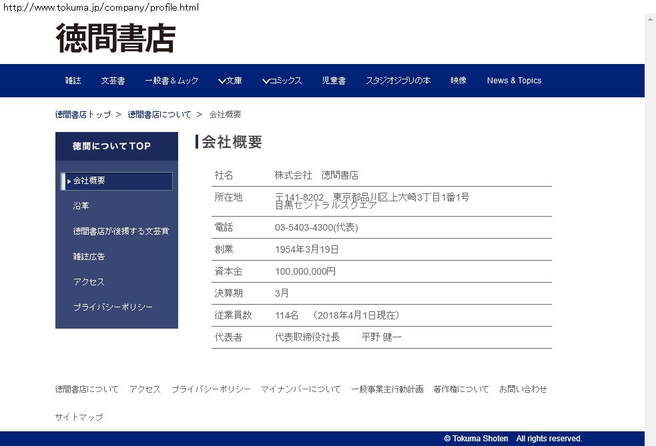Click the scrollbar up arrow

tap(650, 19)
